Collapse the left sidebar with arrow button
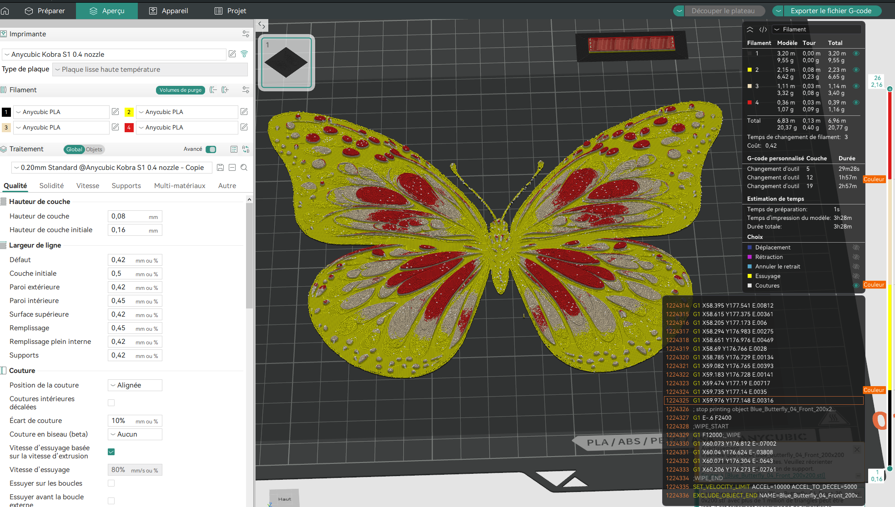The width and height of the screenshot is (895, 507). tap(261, 25)
